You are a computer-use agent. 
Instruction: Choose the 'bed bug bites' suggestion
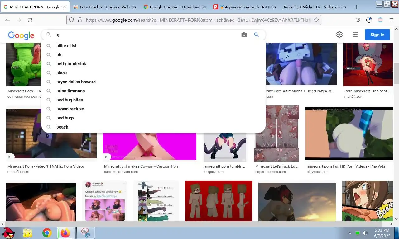(153, 100)
